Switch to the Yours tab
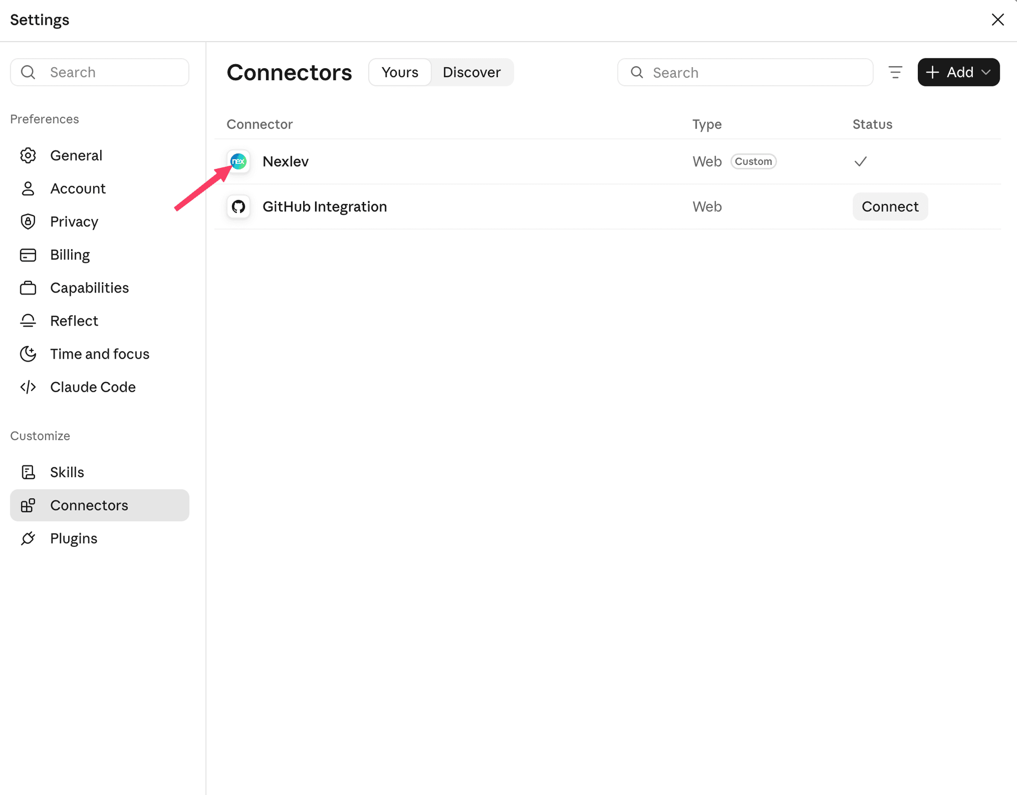Viewport: 1017px width, 795px height. [400, 72]
